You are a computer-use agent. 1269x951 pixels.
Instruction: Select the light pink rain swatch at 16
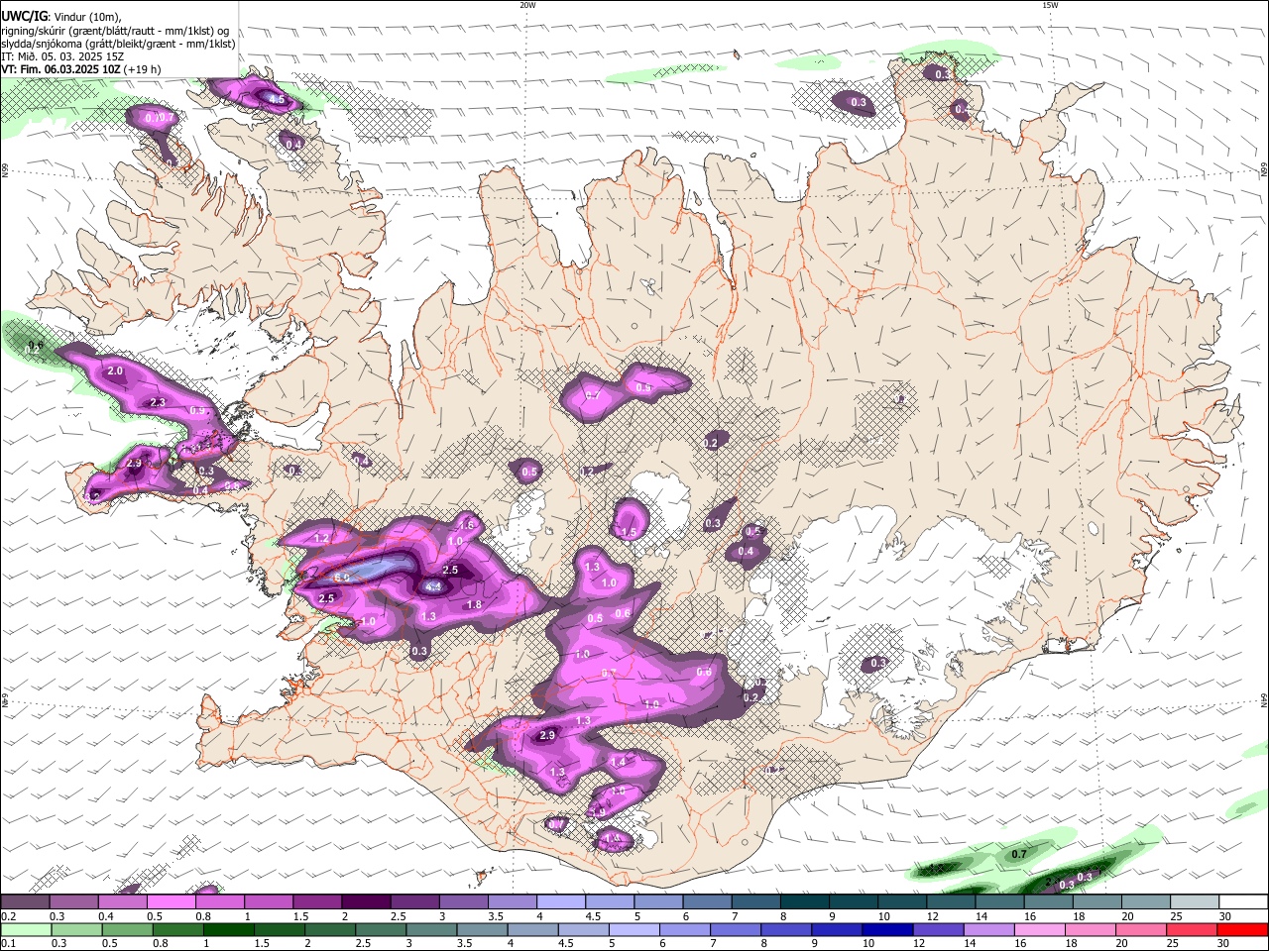1039,929
